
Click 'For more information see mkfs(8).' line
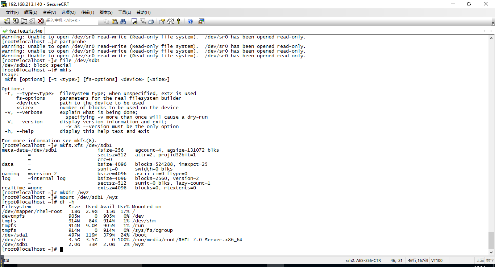(x=49, y=141)
